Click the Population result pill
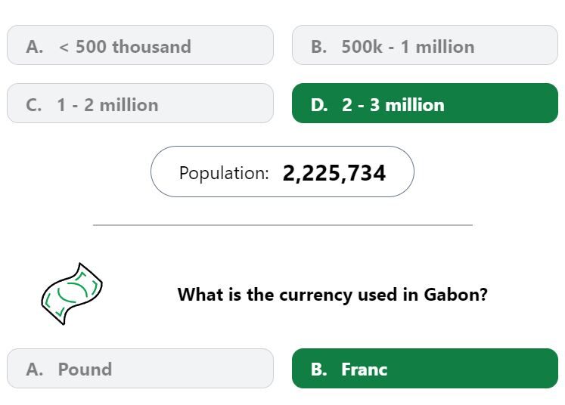The height and width of the screenshot is (405, 565). point(282,172)
